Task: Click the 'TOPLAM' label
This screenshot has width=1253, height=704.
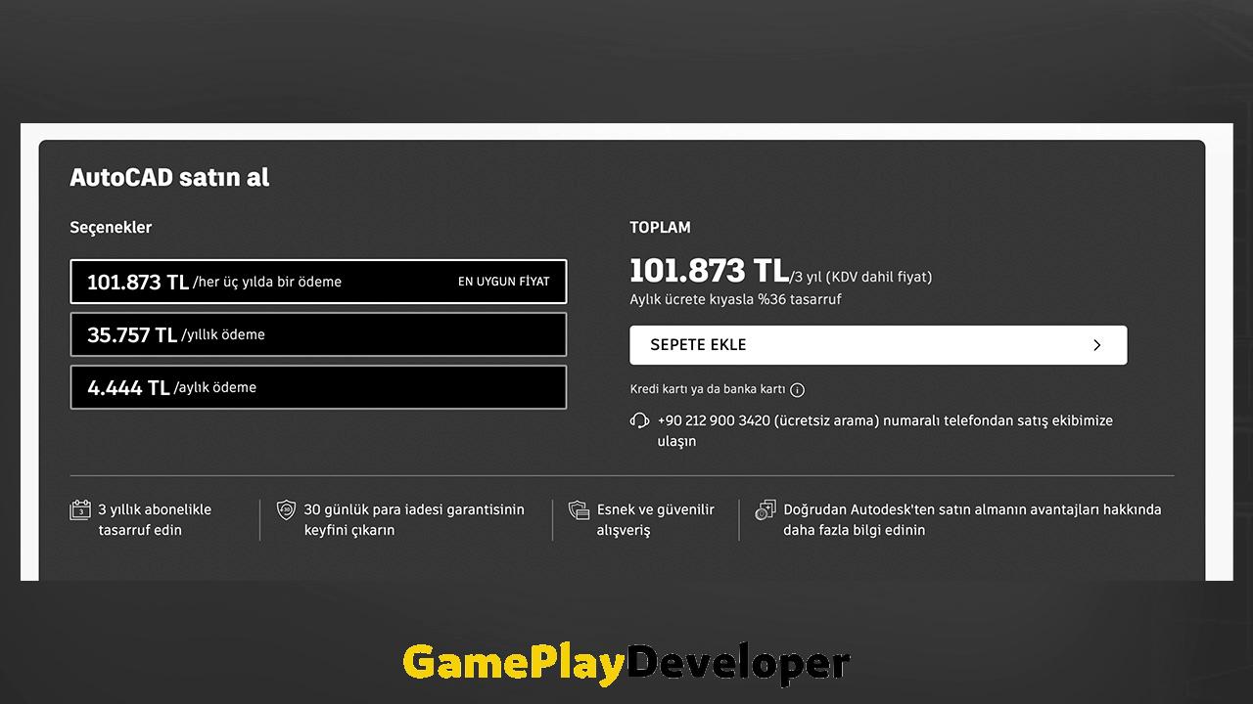Action: [660, 228]
